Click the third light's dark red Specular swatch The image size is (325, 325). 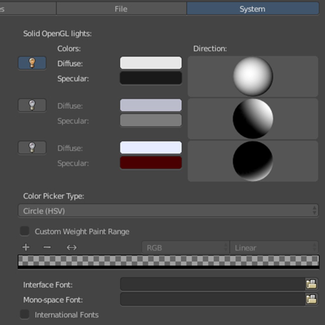150,162
